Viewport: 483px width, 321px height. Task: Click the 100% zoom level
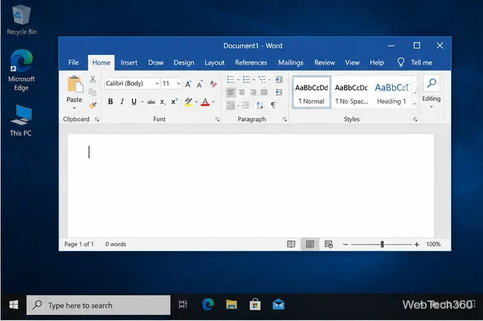[433, 244]
